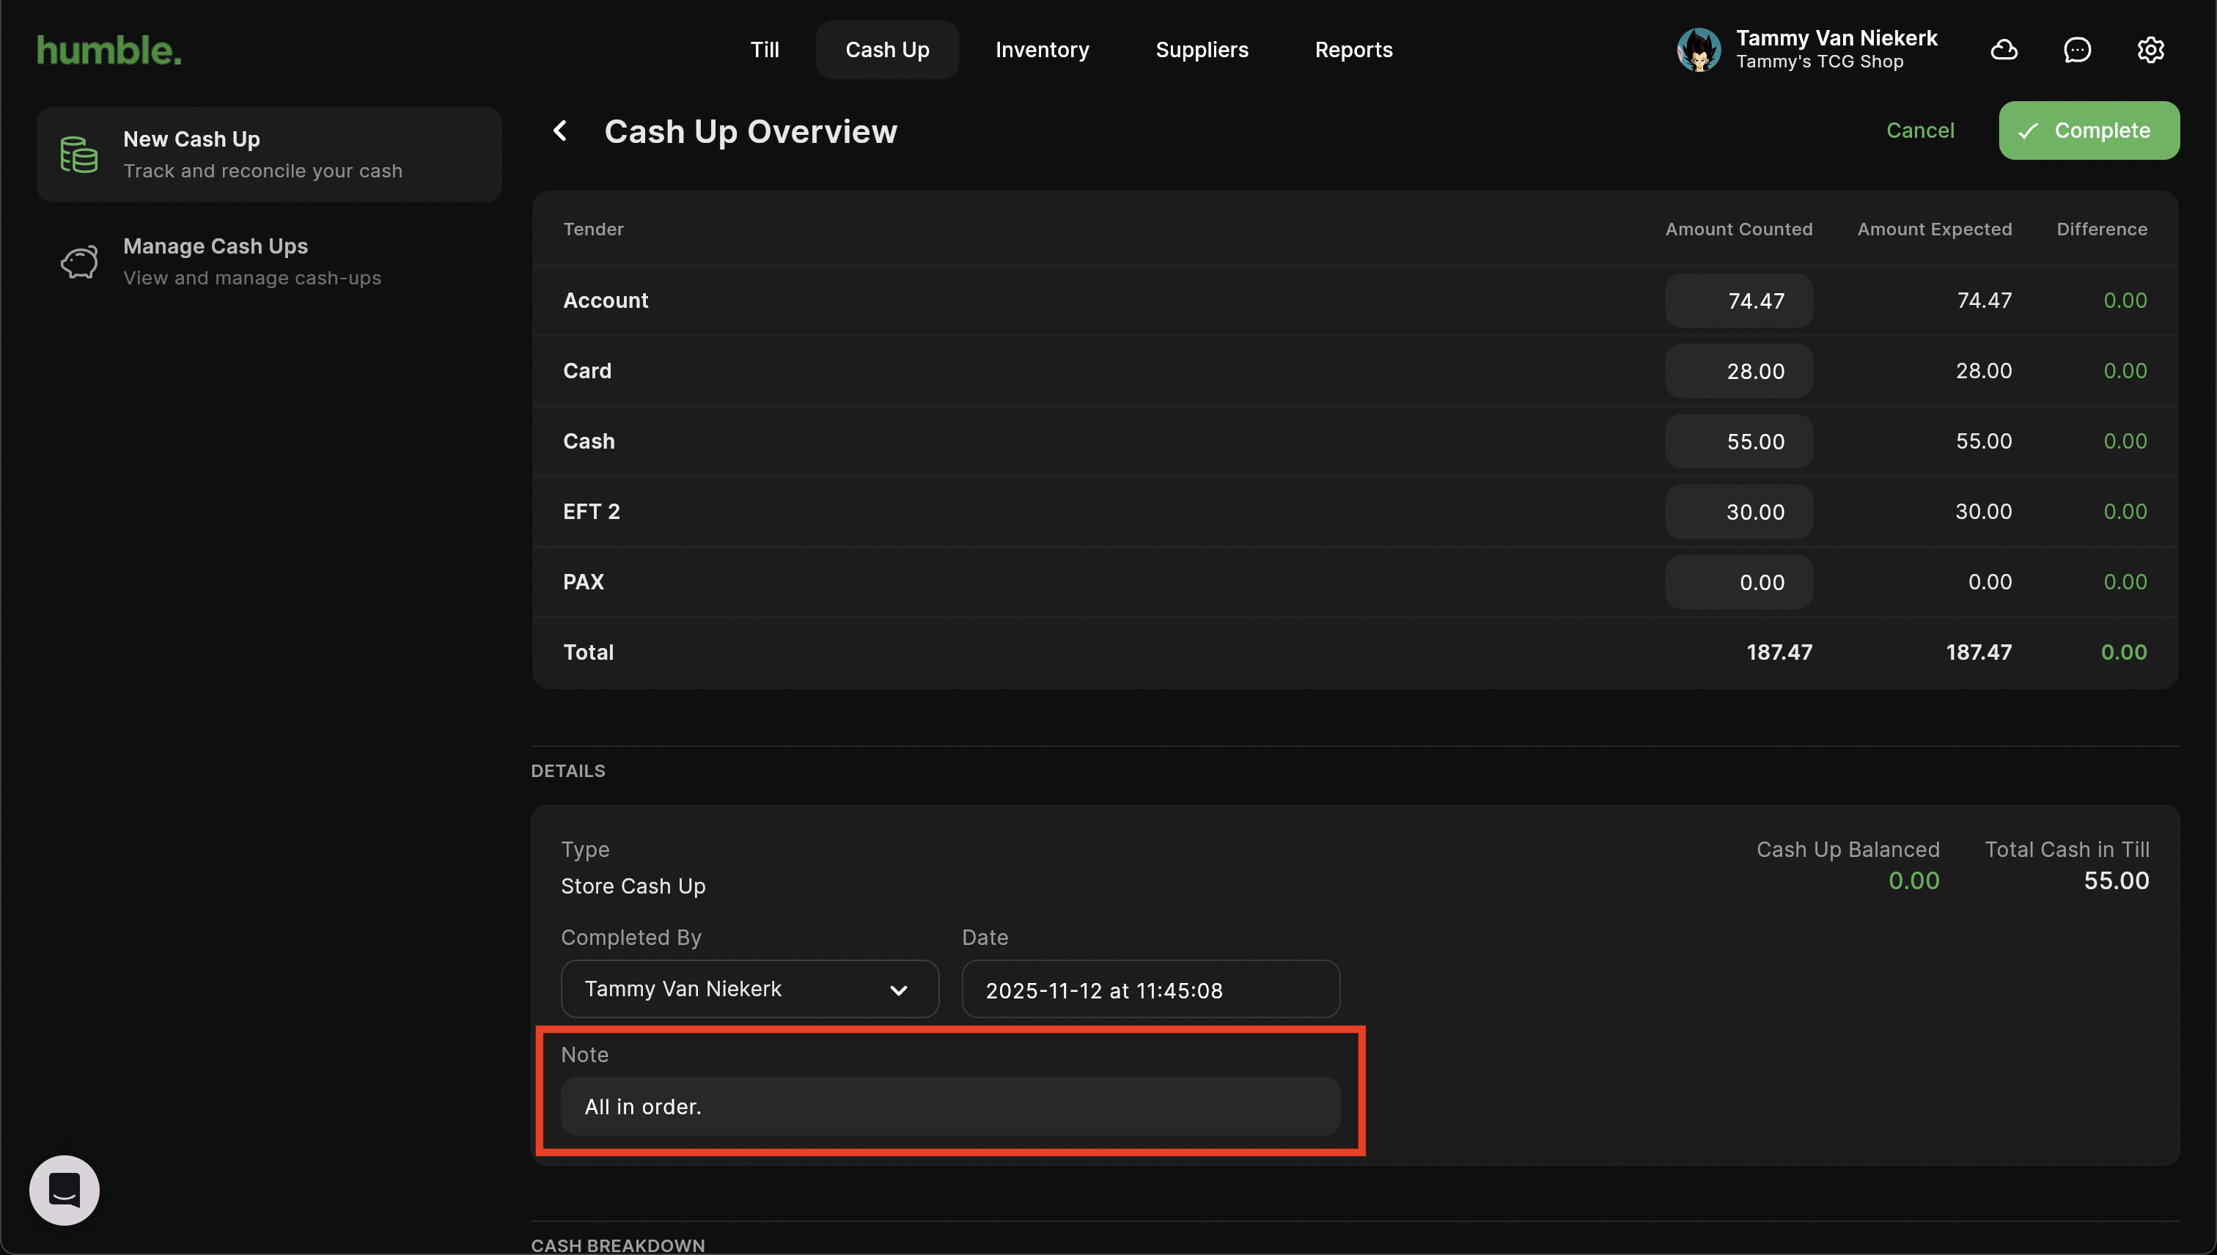Open the support chat widget bubble
The height and width of the screenshot is (1255, 2217).
coord(65,1190)
